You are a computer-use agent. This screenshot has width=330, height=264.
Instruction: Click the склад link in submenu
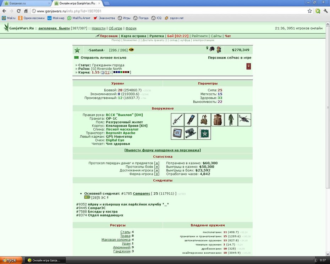tap(174, 40)
